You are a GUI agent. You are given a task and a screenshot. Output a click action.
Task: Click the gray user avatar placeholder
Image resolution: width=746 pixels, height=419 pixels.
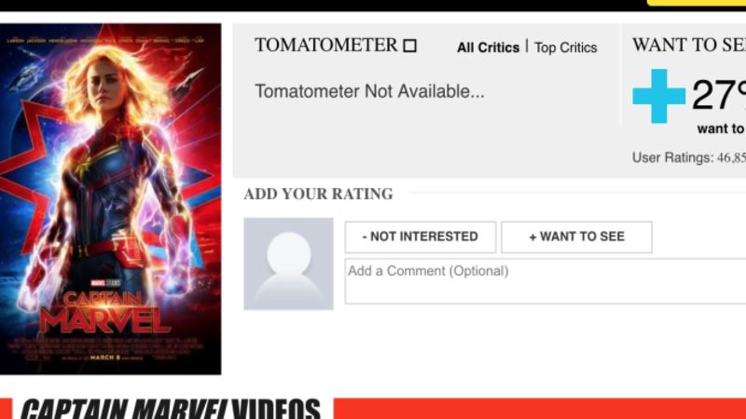(x=288, y=264)
